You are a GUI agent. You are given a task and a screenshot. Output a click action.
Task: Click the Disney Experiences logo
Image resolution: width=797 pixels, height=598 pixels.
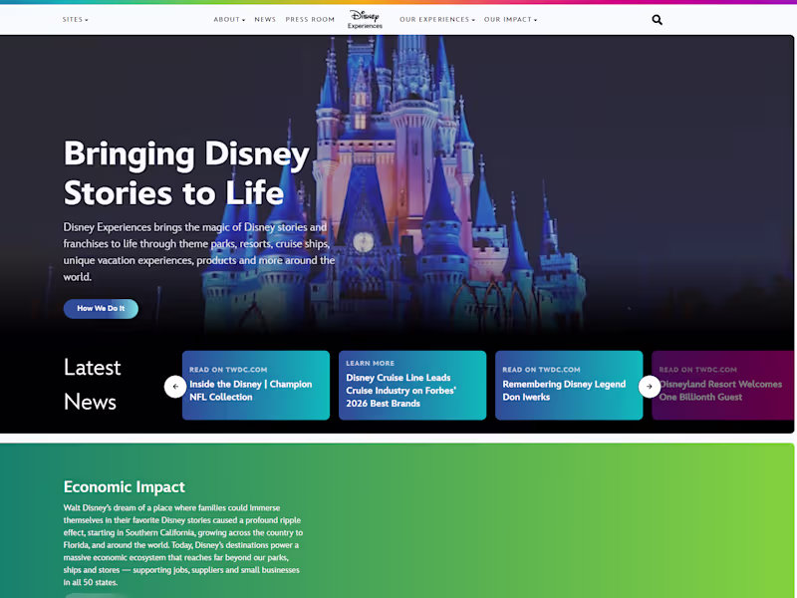click(365, 19)
